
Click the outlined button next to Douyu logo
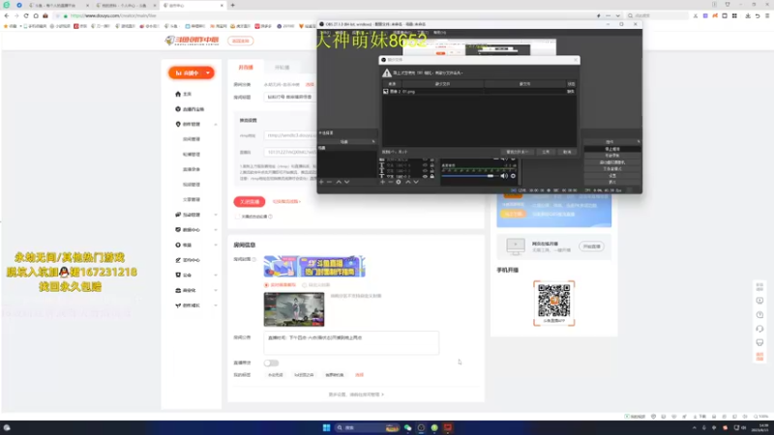pos(241,41)
